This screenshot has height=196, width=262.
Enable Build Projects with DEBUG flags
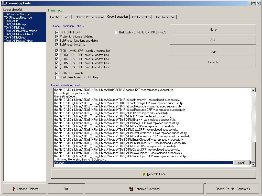(57, 77)
